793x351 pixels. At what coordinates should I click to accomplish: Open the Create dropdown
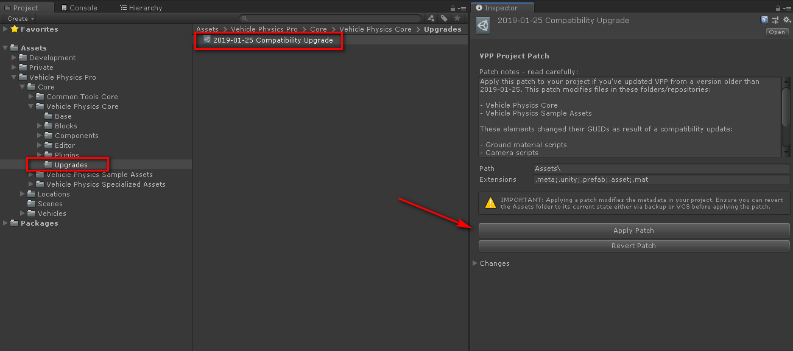pyautogui.click(x=19, y=19)
